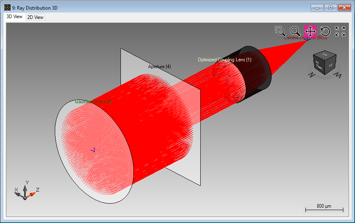Click the Aperture (4) label
Image resolution: width=355 pixels, height=223 pixels.
tap(159, 67)
